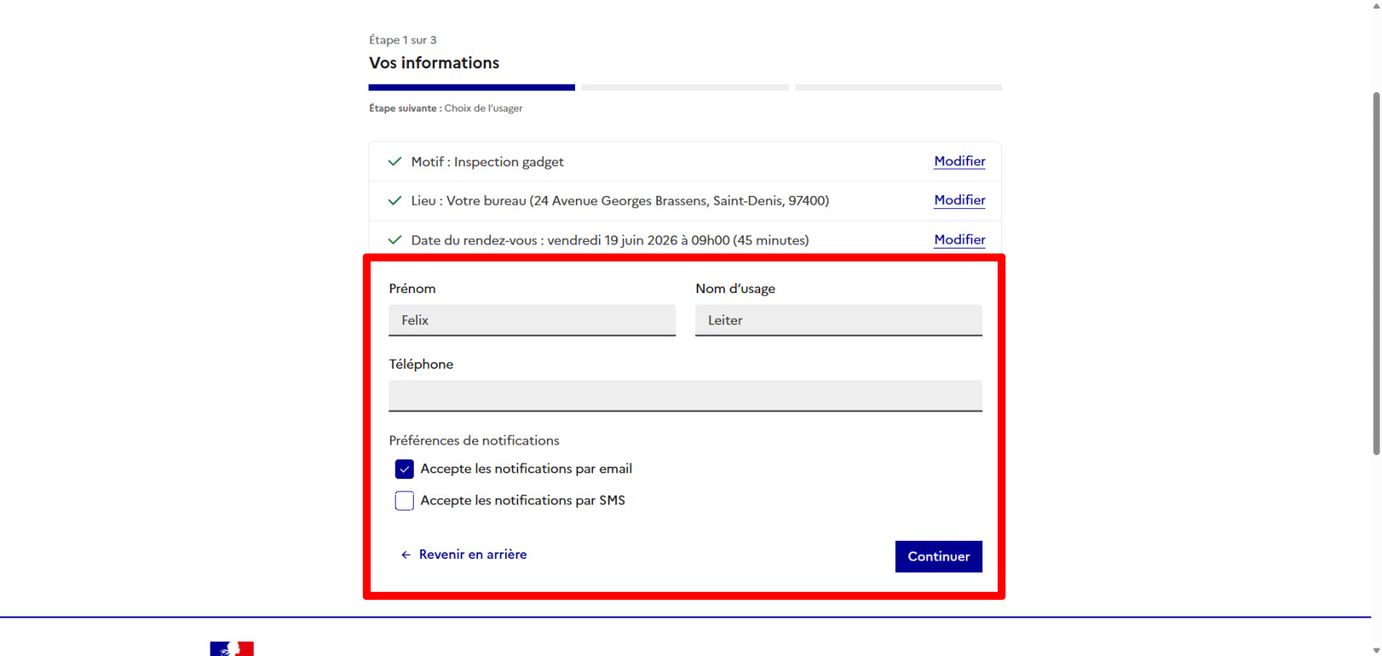Click 'Motif : Inspection gadget' text
This screenshot has height=656, width=1382.
click(x=488, y=162)
